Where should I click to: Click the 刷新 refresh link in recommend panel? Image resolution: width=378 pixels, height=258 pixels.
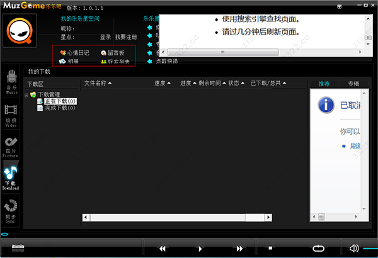(x=355, y=146)
